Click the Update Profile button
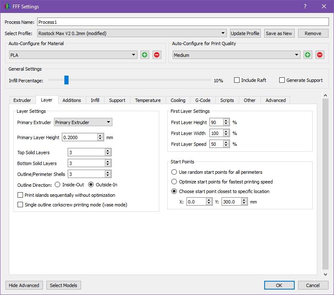This screenshot has height=295, width=334. point(245,33)
